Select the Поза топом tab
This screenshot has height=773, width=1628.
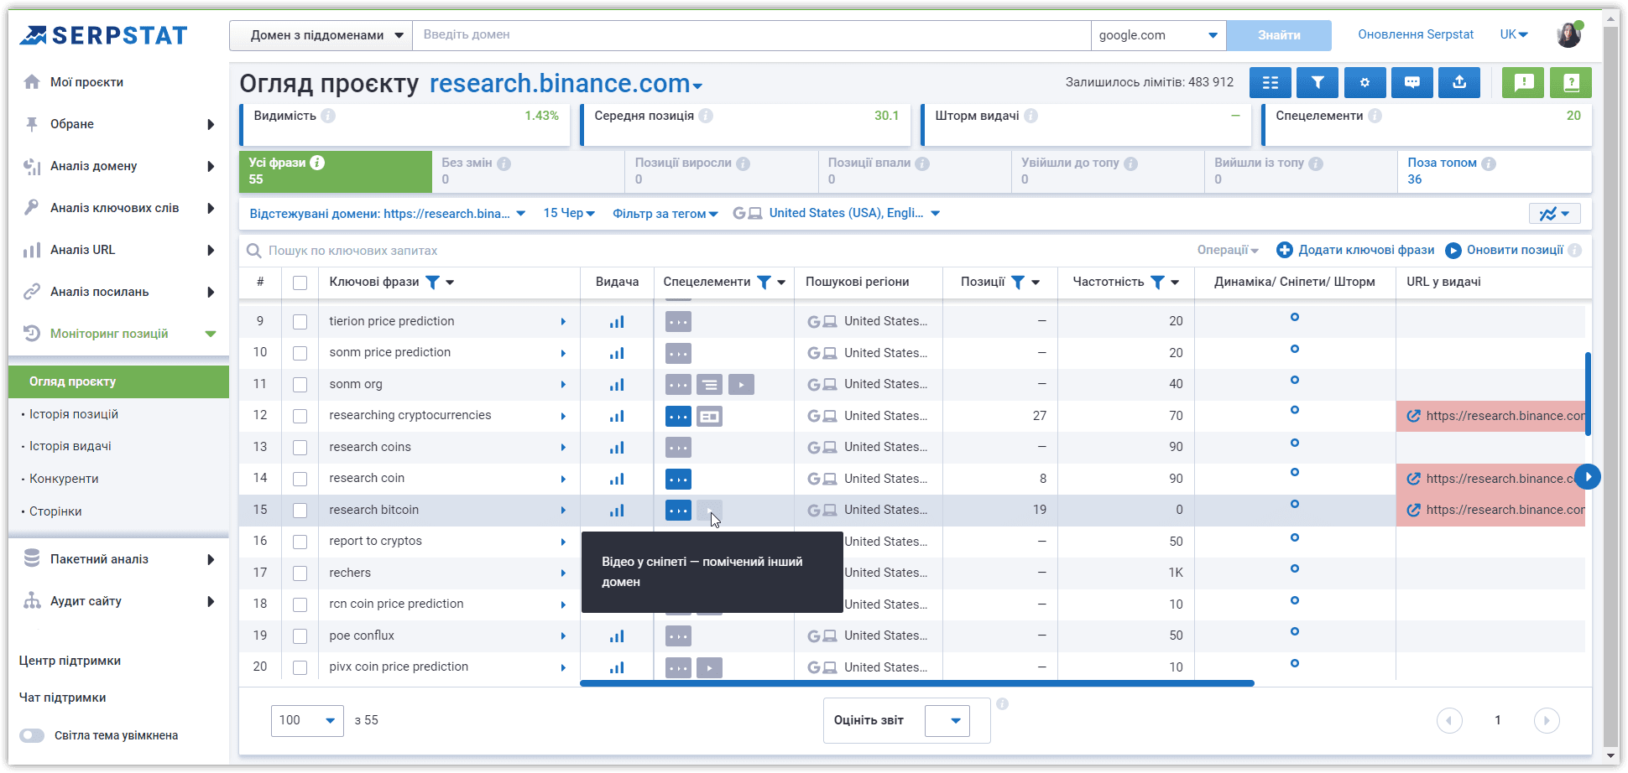click(1494, 171)
